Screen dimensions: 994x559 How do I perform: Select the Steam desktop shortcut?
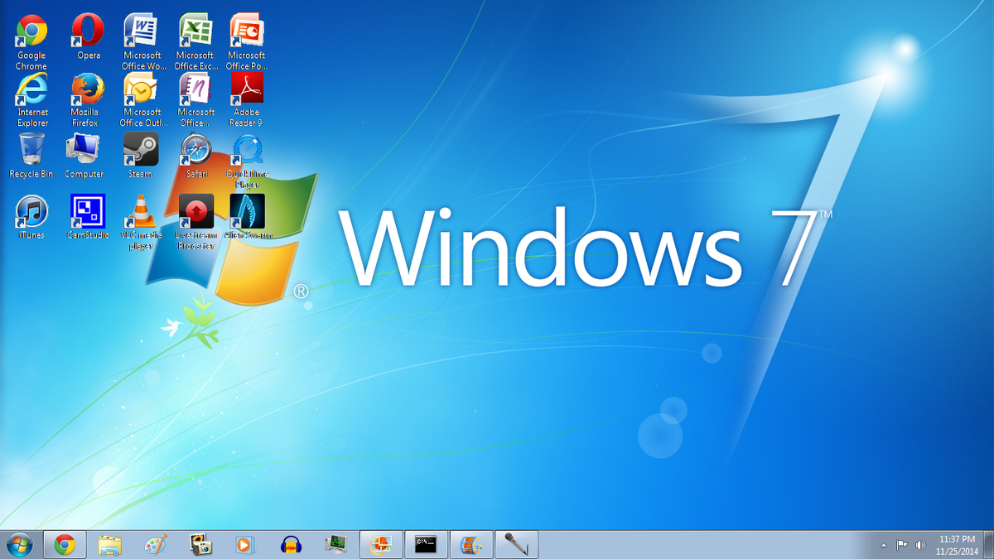[141, 155]
